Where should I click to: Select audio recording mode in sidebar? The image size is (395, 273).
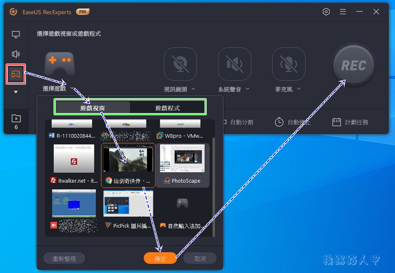point(16,54)
